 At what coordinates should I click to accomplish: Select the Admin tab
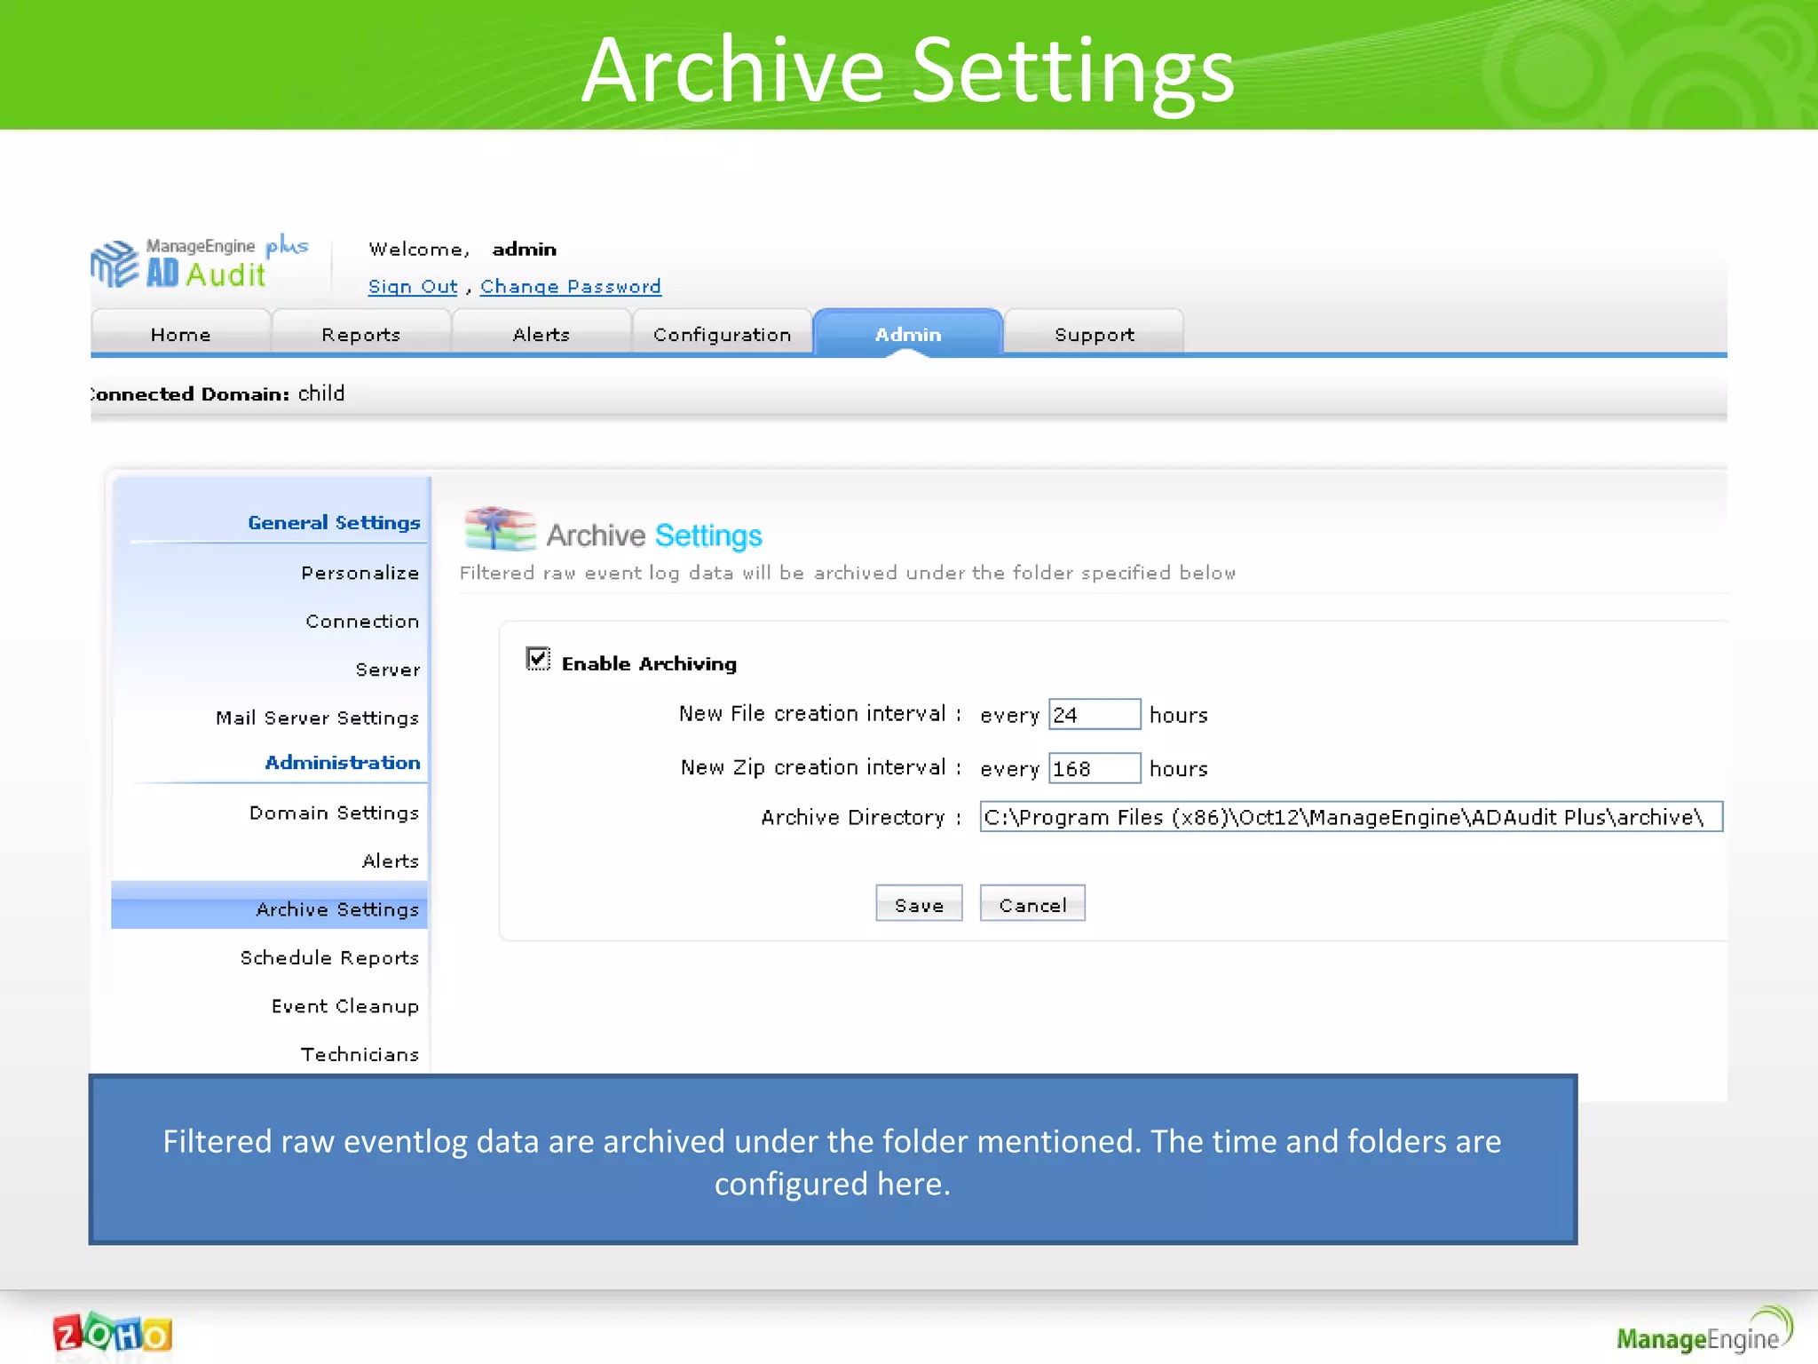pyautogui.click(x=908, y=334)
